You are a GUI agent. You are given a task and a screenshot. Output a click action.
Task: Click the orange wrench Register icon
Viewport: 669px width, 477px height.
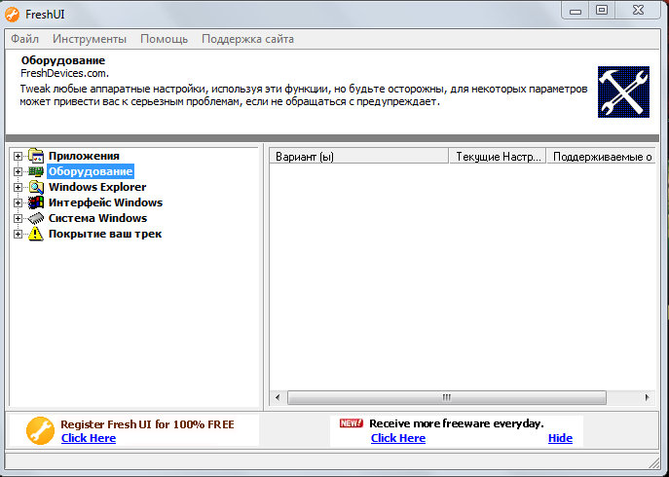coord(40,430)
